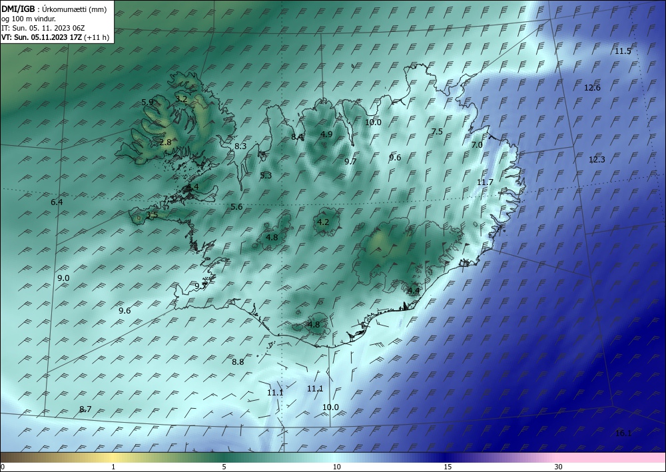Click the 9.0 value over the western sea
The width and height of the screenshot is (666, 472).
[63, 278]
